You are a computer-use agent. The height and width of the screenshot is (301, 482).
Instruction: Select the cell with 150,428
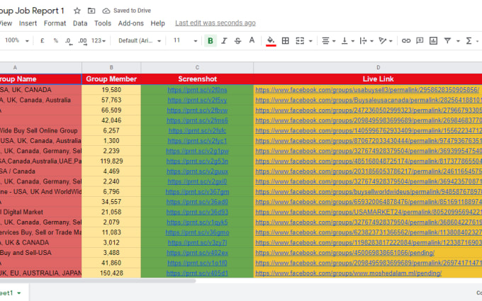coord(111,273)
